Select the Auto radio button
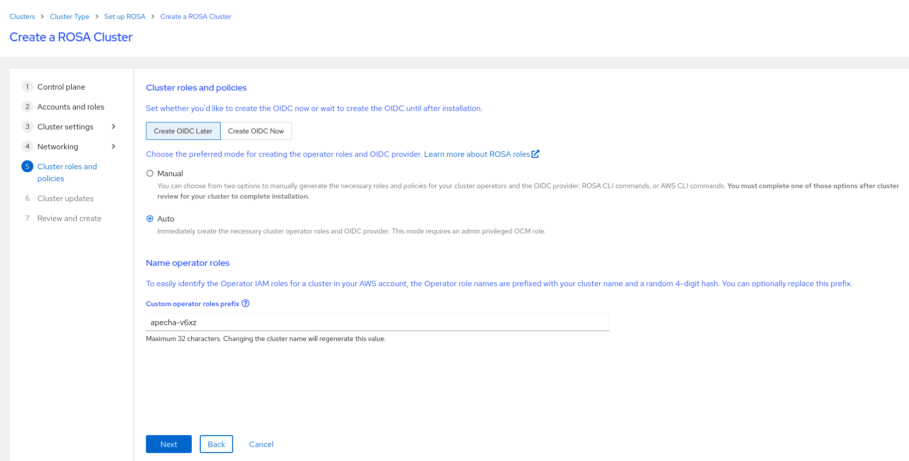Image resolution: width=909 pixels, height=461 pixels. point(150,219)
